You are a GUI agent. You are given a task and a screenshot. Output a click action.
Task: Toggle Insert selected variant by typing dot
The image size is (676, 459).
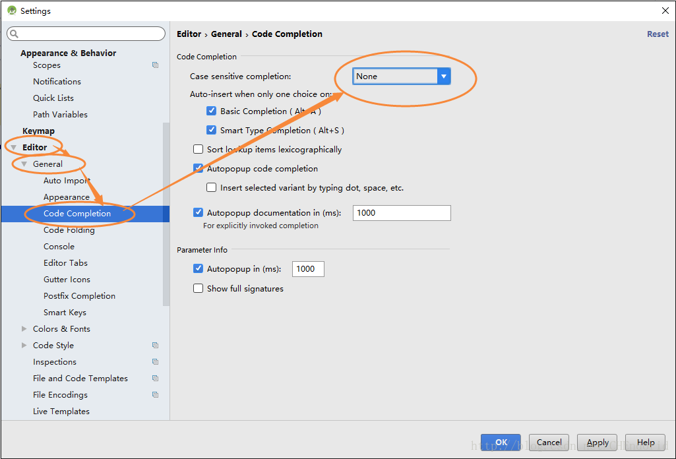click(211, 188)
